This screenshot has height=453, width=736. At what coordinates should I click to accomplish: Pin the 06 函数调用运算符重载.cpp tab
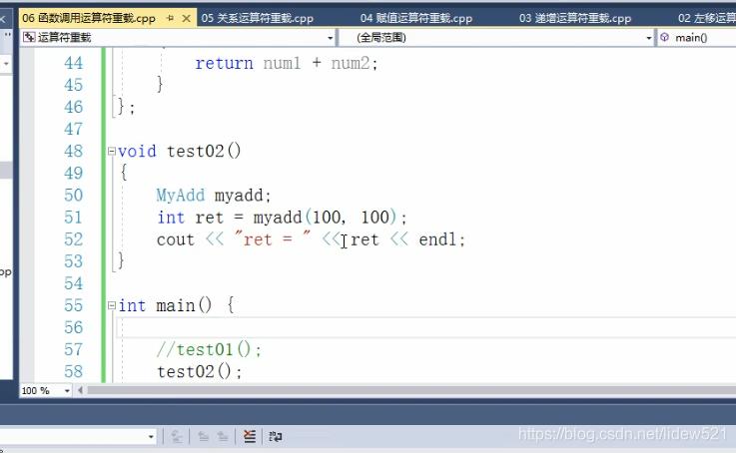[170, 18]
